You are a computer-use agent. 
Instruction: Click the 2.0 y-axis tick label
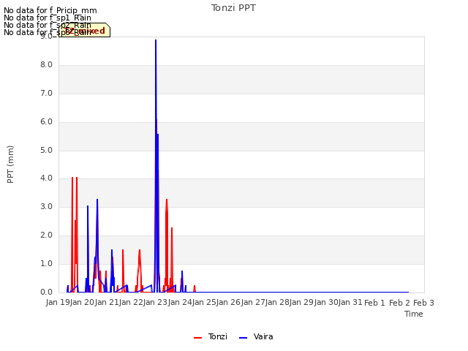[x=46, y=235]
